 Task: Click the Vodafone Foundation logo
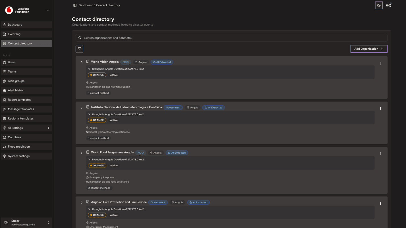[x=9, y=10]
